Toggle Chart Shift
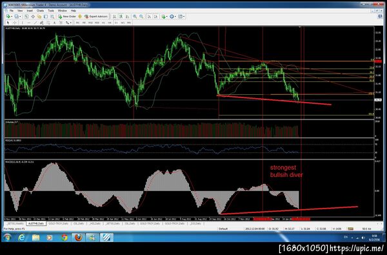This screenshot has height=255, width=387. [x=156, y=16]
